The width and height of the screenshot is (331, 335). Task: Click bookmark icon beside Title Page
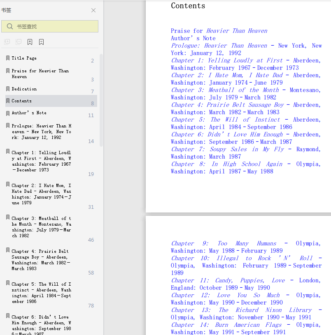click(x=8, y=58)
